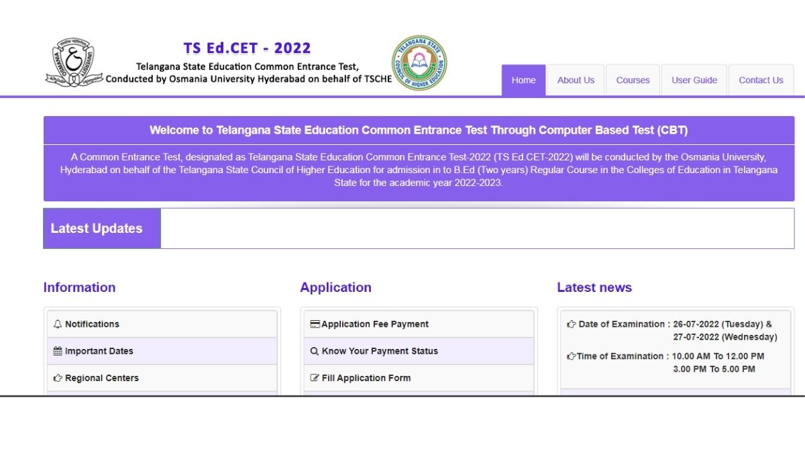Click the card icon beside Application Fee Payment
805x453 pixels.
tap(315, 324)
